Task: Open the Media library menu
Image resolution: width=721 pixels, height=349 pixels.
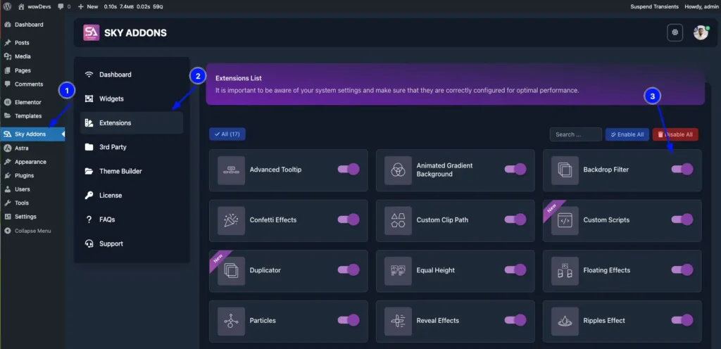Action: (x=32, y=56)
